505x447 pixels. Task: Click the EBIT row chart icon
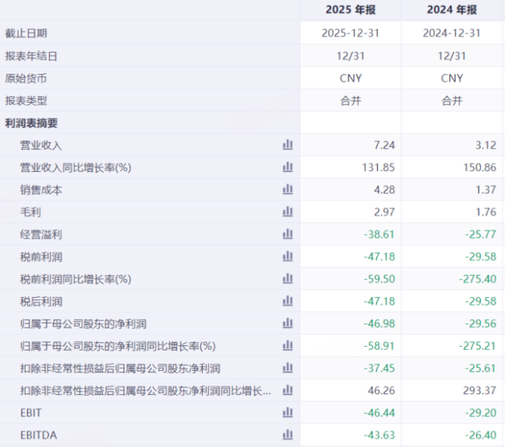pyautogui.click(x=287, y=412)
